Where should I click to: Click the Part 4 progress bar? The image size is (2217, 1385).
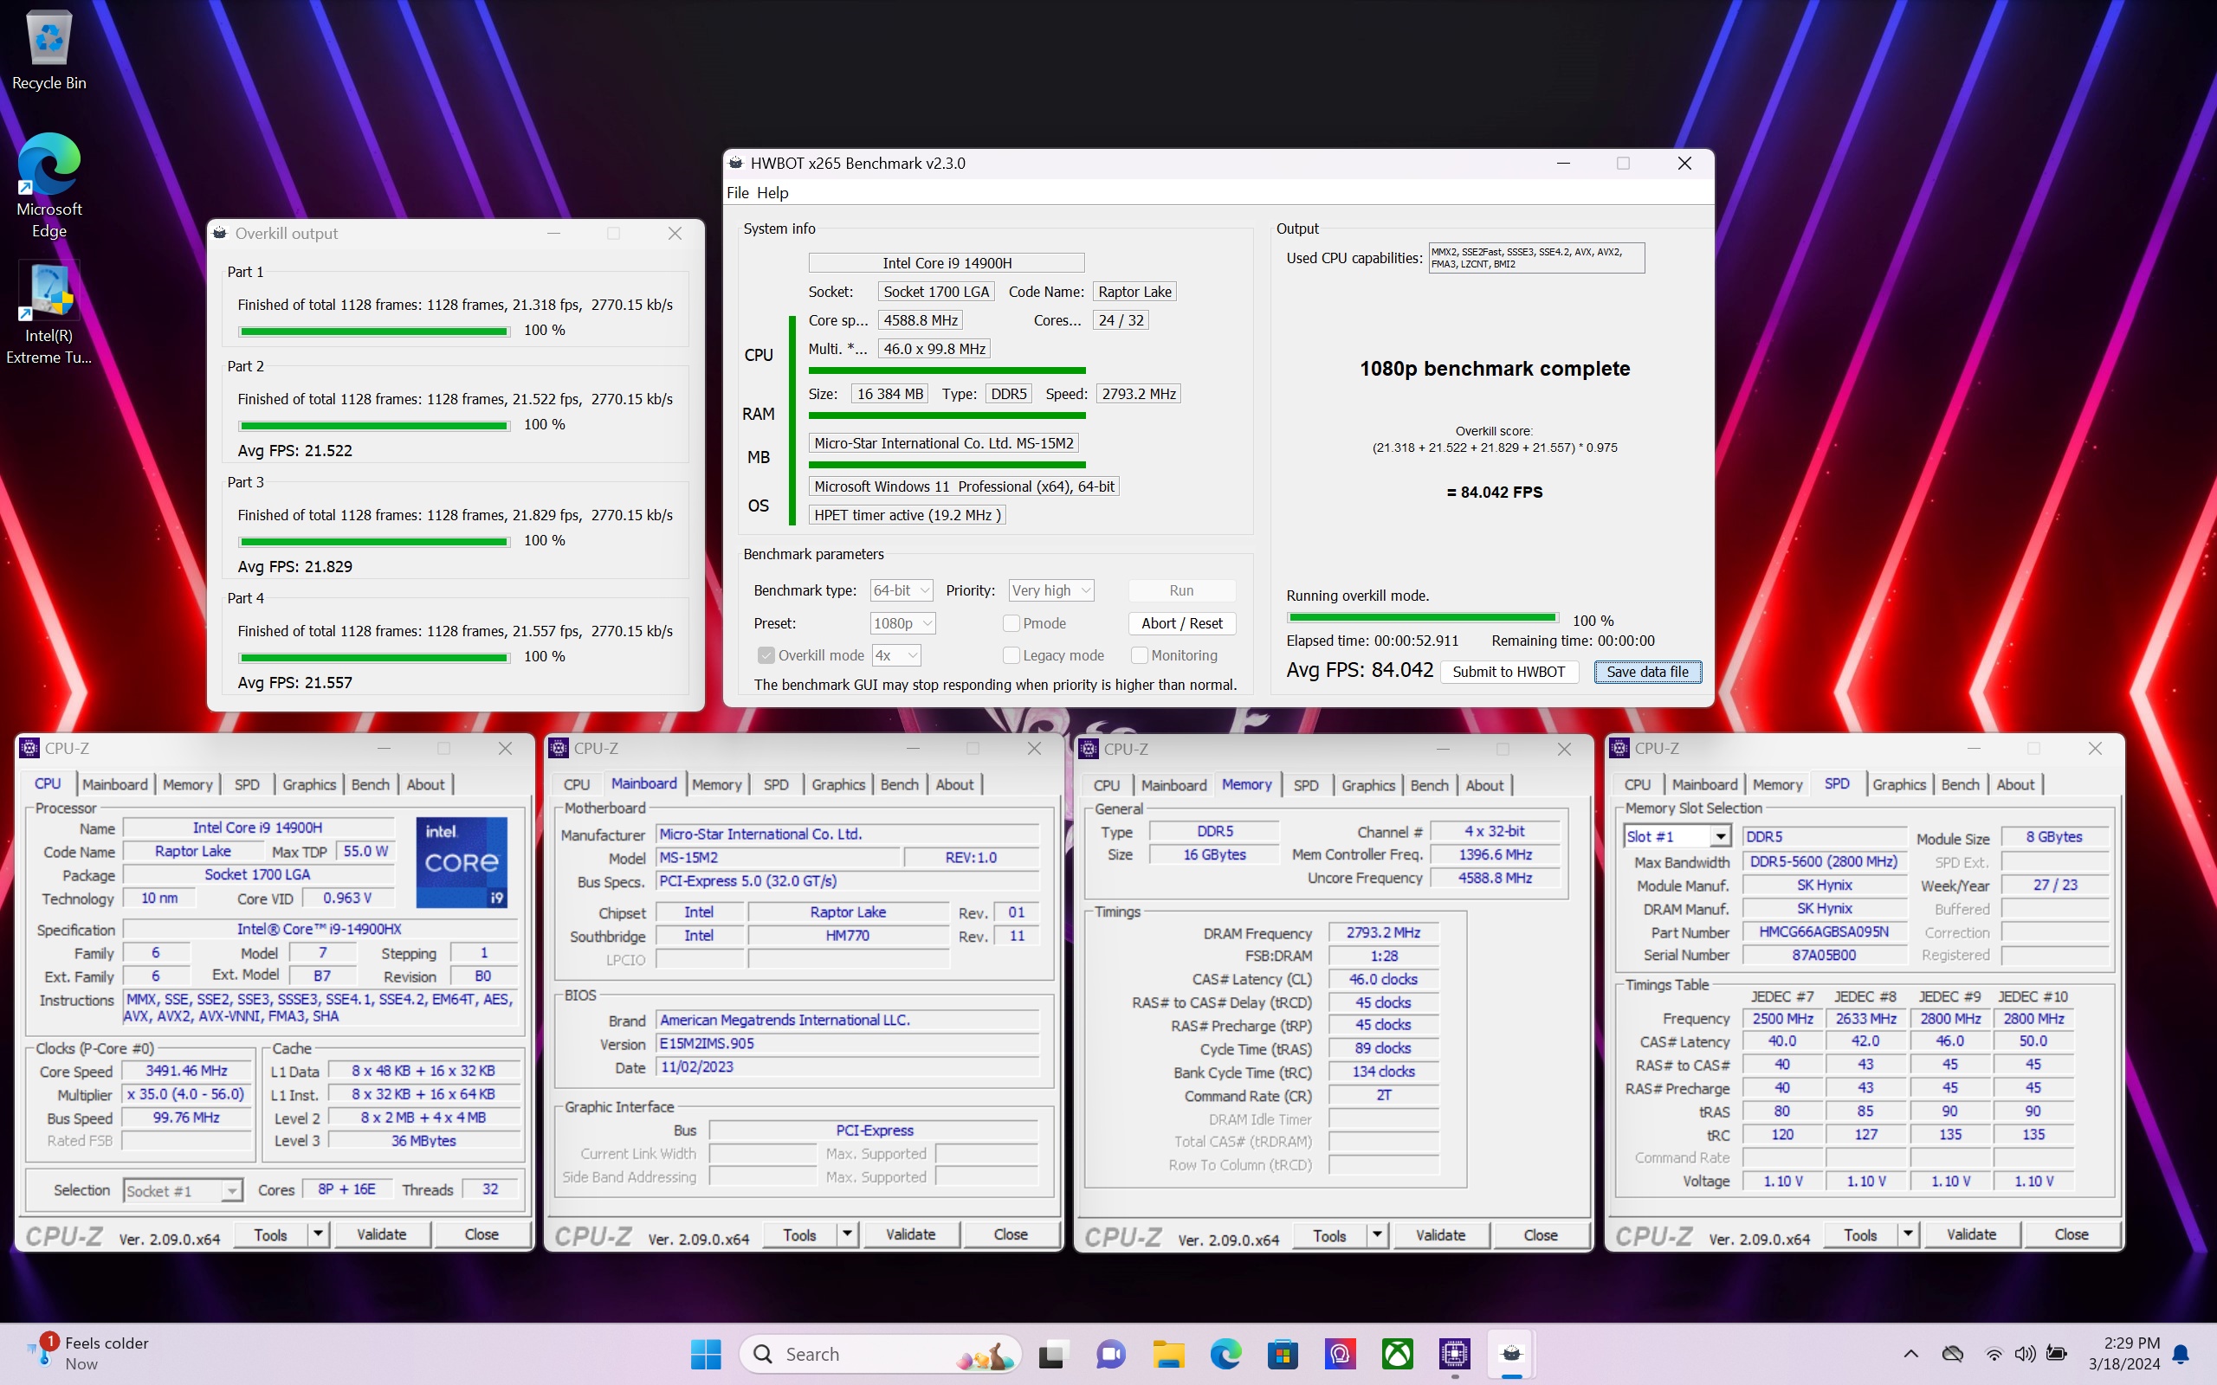pos(374,658)
